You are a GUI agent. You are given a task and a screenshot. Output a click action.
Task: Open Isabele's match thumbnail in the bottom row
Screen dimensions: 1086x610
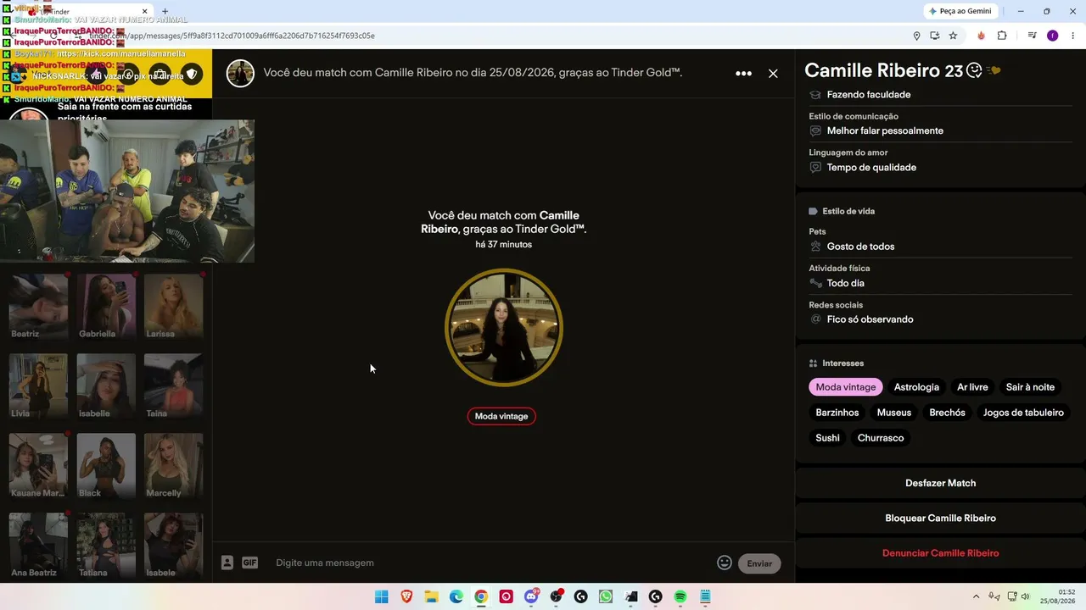[173, 545]
